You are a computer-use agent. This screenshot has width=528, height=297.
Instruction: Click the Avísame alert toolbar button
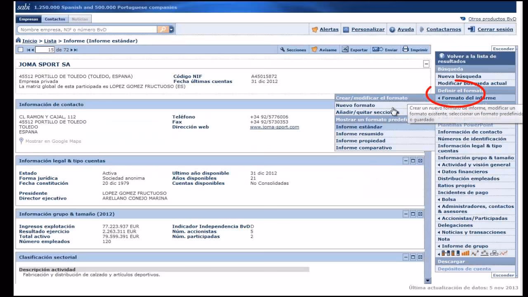pos(324,50)
